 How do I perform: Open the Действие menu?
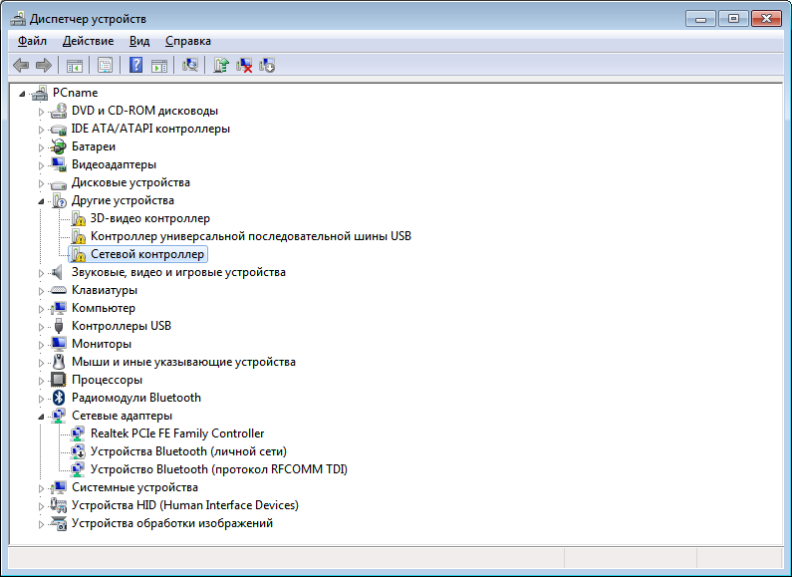pos(88,41)
